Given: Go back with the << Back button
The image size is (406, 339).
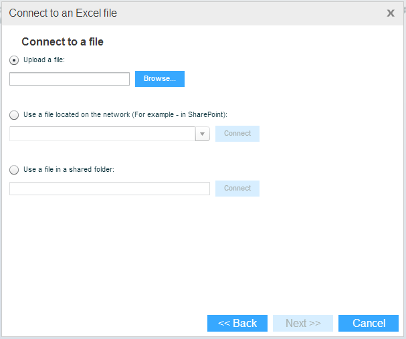Looking at the screenshot, I should (x=237, y=324).
